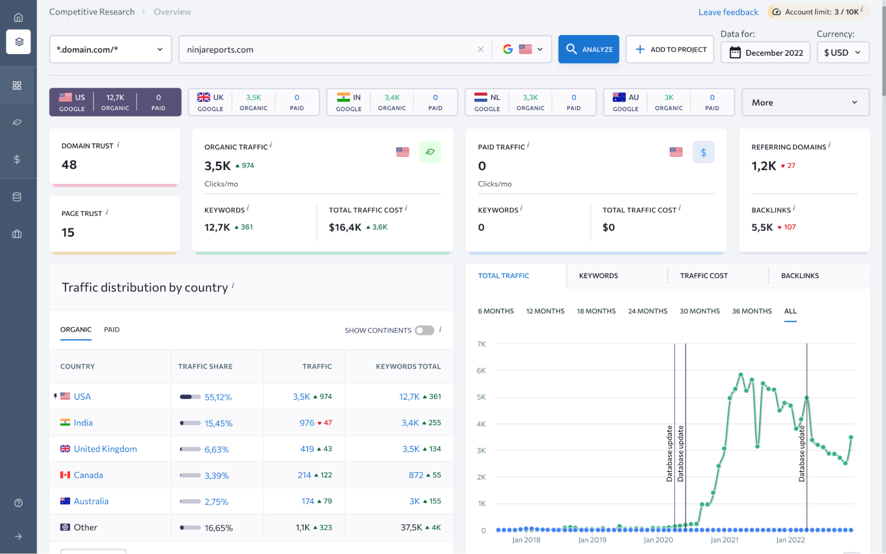Click the Paid Traffic currency toggle icon
The width and height of the screenshot is (886, 554).
[703, 152]
